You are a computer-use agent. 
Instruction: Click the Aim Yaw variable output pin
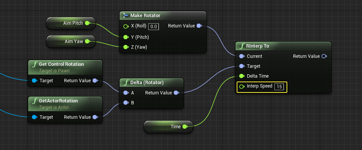[87, 41]
